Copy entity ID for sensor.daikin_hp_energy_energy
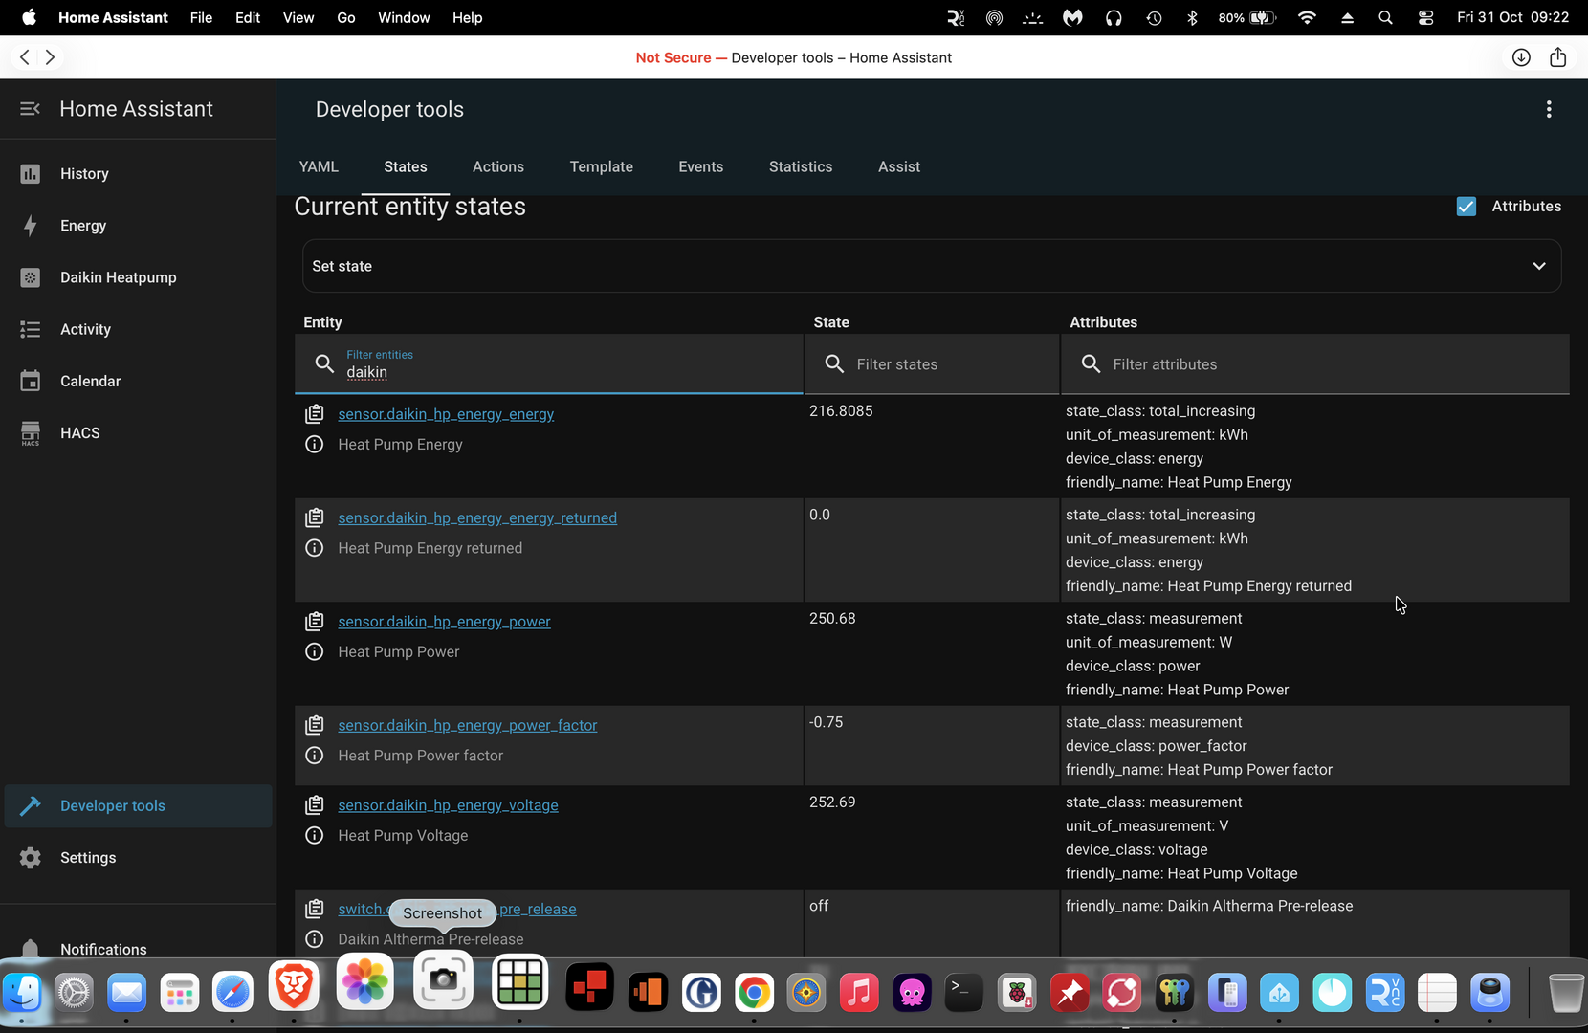This screenshot has height=1033, width=1588. 314,414
